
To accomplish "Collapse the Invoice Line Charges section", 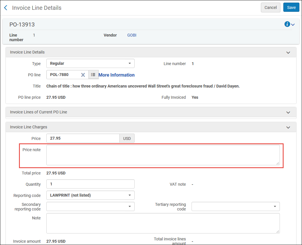I will (x=288, y=128).
